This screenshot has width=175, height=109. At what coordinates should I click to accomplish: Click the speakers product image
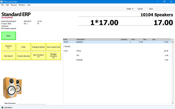(x=12, y=88)
